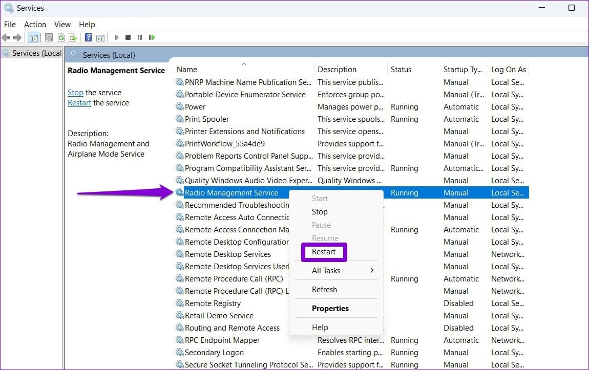This screenshot has height=370, width=589.
Task: Click the Start Service toolbar play icon
Action: [116, 37]
